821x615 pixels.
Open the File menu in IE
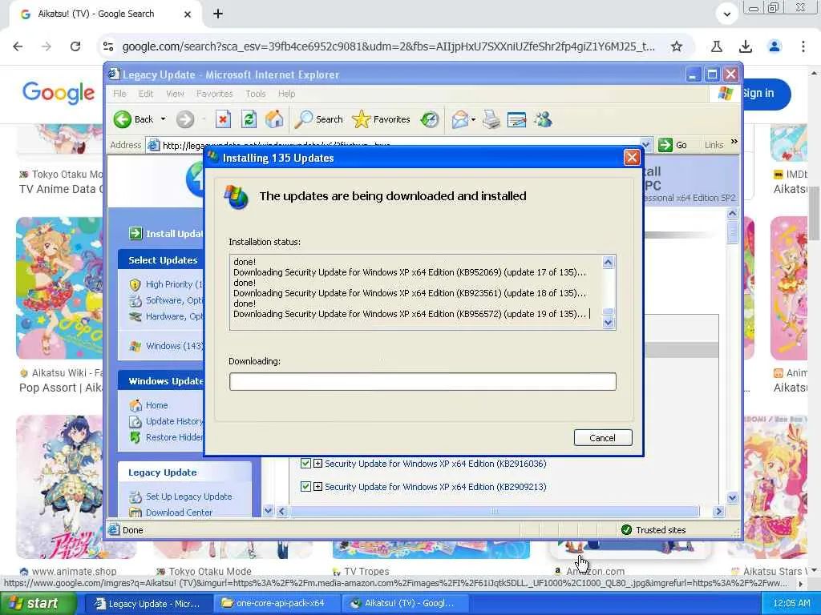coord(119,94)
